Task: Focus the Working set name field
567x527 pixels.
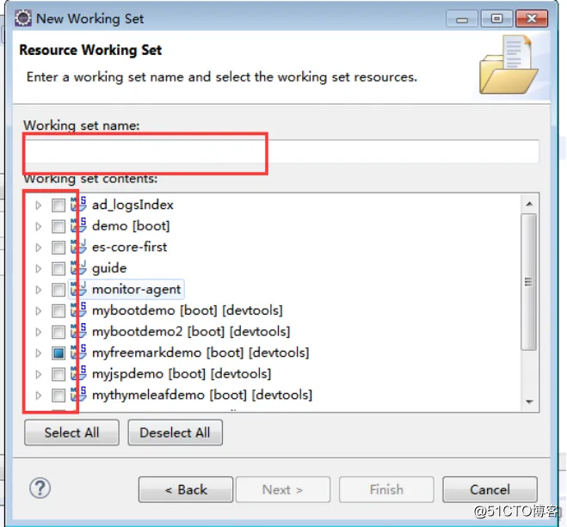Action: [x=281, y=151]
